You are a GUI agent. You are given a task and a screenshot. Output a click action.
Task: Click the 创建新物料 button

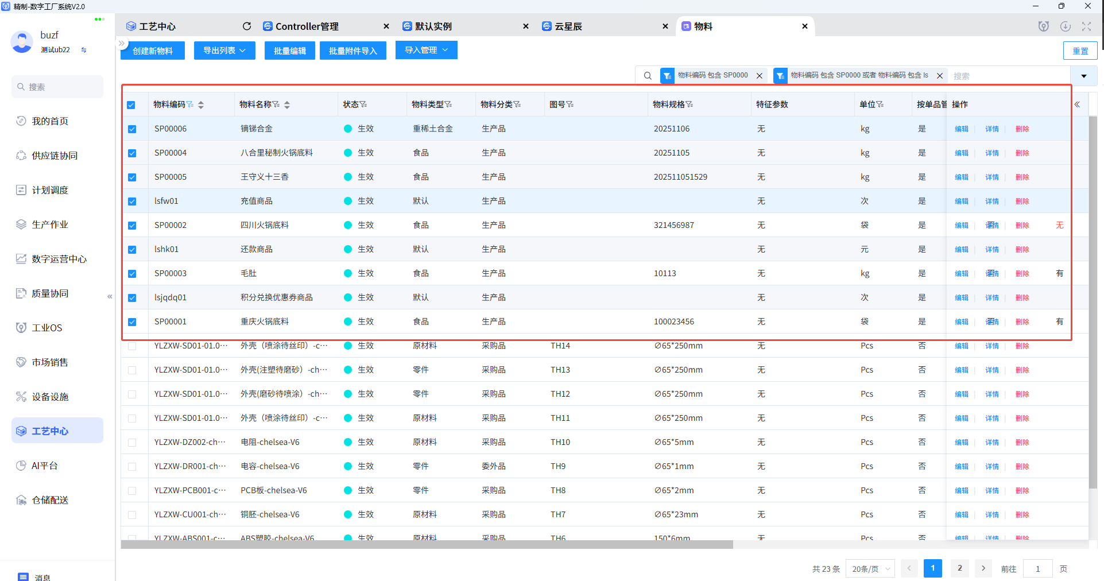coord(153,51)
